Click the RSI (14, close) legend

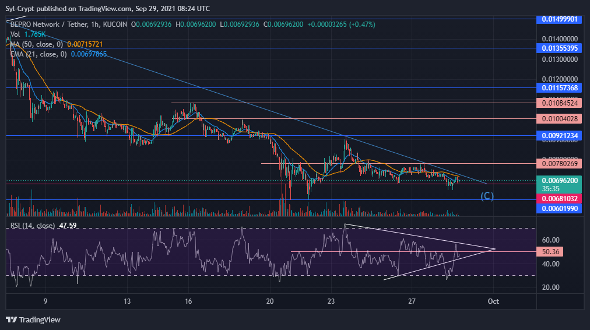point(33,226)
